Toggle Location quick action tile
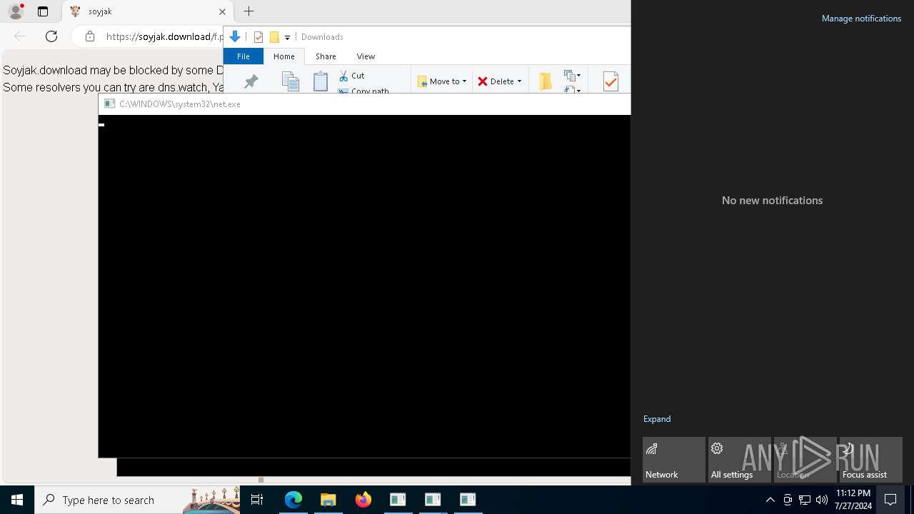This screenshot has width=914, height=514. coord(805,460)
